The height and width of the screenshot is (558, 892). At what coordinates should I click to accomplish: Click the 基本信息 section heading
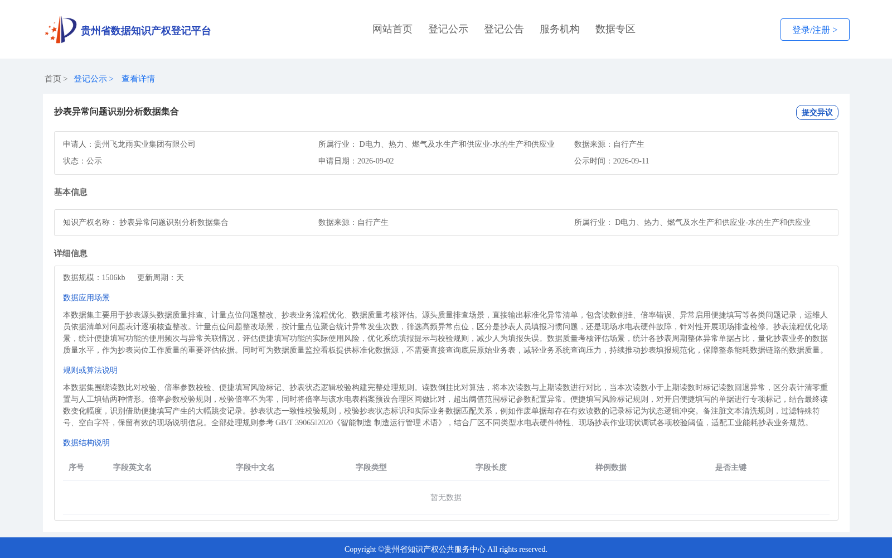pos(71,192)
